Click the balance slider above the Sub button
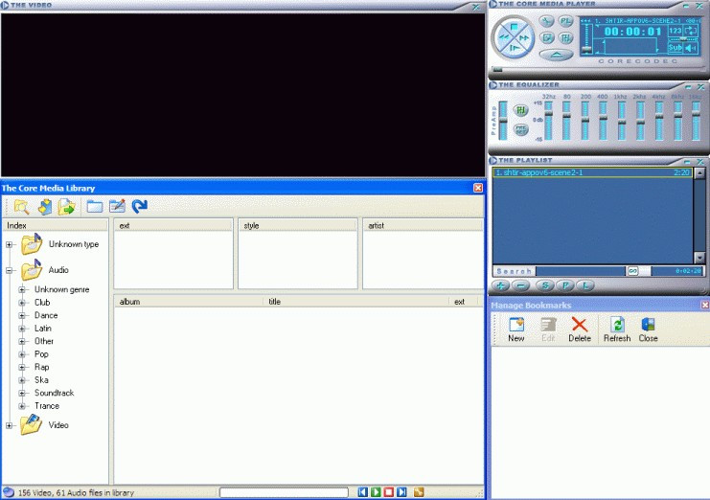Viewport: 710px width, 500px height. coord(683,39)
